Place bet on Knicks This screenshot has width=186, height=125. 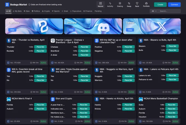(x=128, y=109)
